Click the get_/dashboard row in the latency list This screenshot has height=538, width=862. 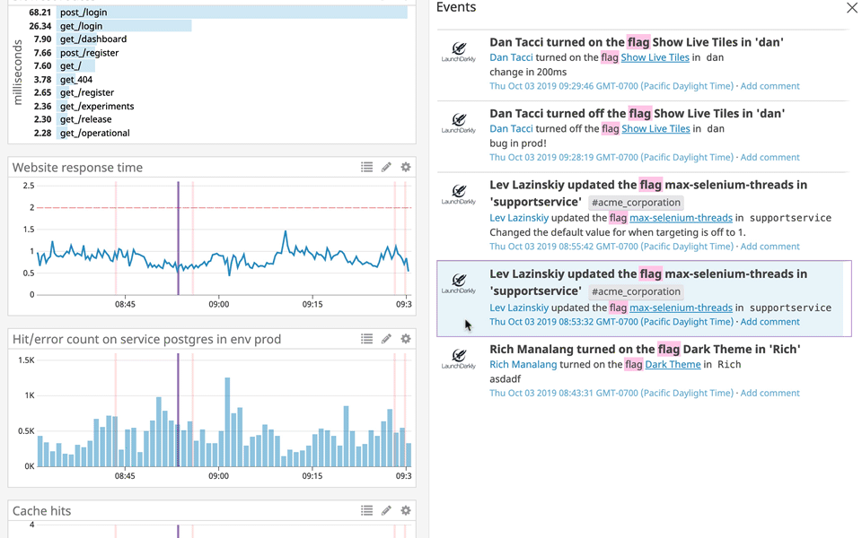click(92, 39)
